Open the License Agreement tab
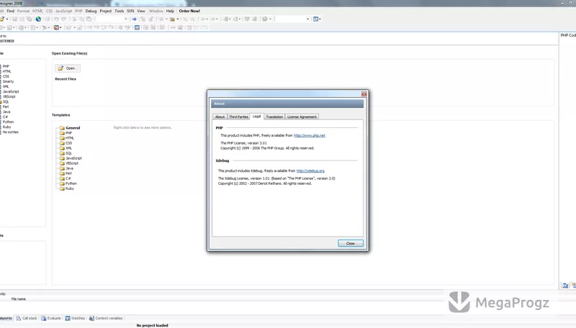This screenshot has height=328, width=576. pos(302,117)
